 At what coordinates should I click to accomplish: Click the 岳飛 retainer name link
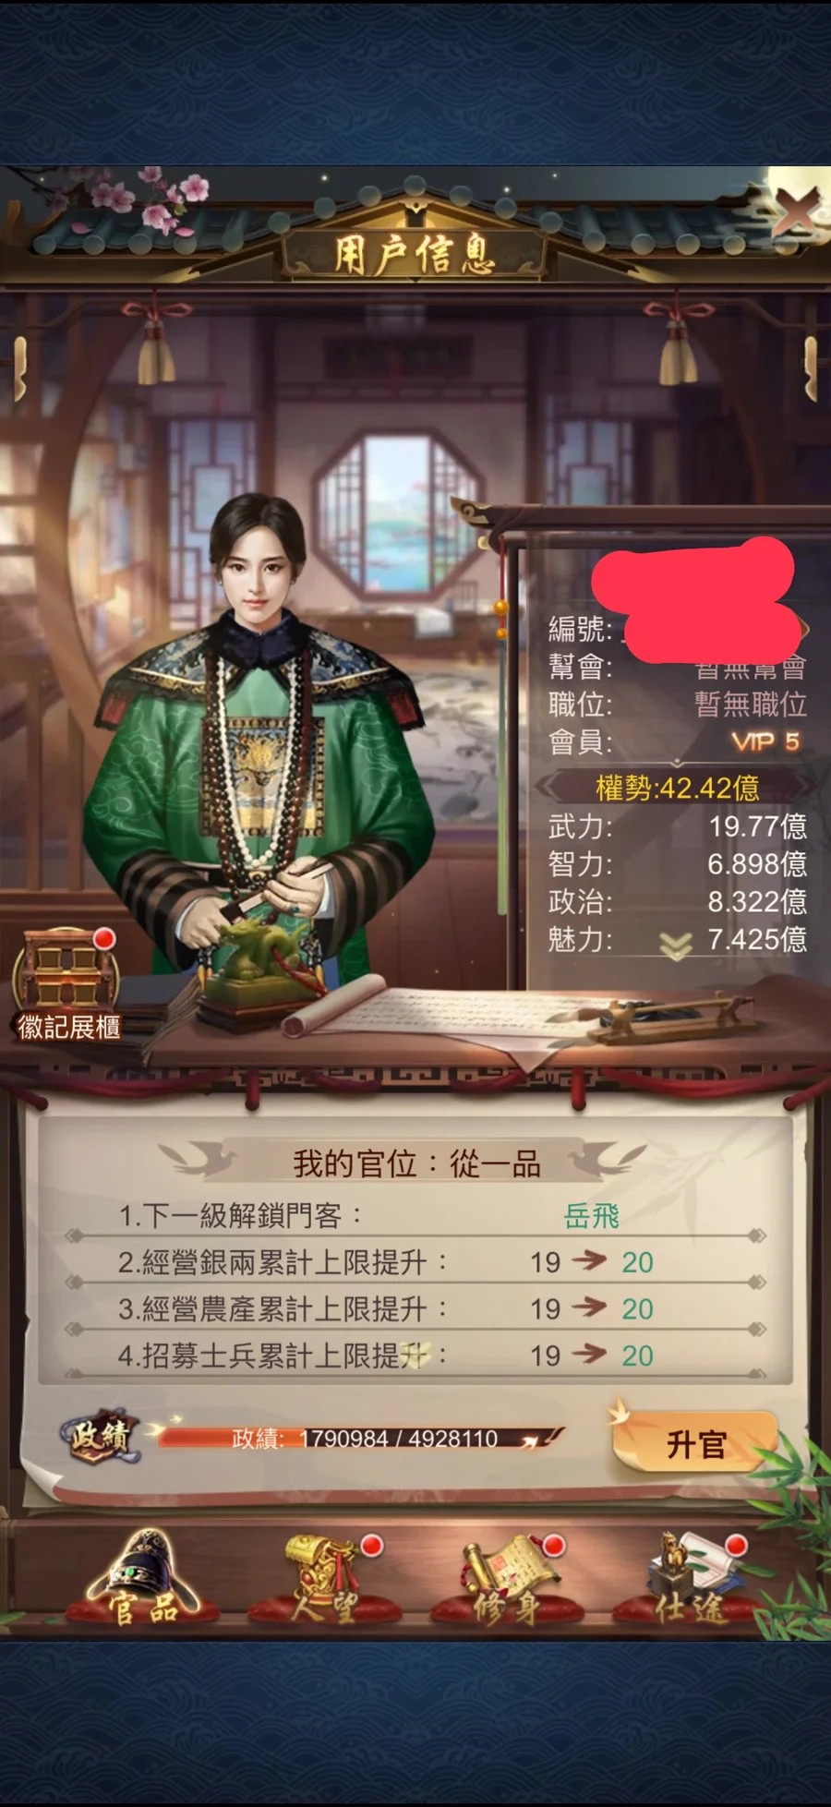tap(591, 1216)
